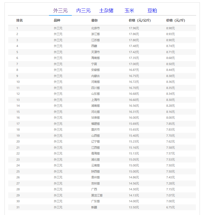Click the 7.28元 price value

click(171, 183)
